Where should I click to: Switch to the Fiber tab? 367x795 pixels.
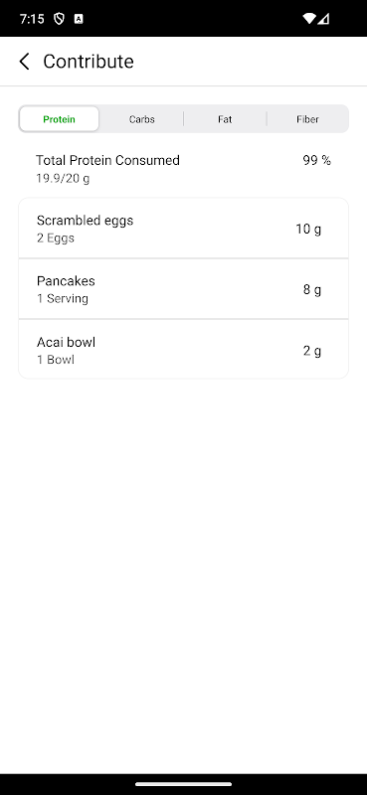(x=307, y=119)
